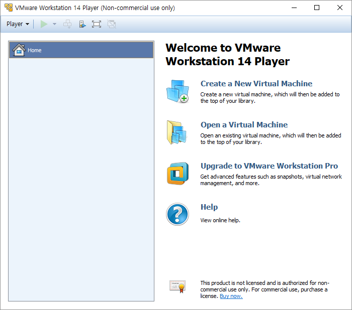Viewport: 352px width, 310px height.
Task: Click the Unity mode toolbar icon
Action: pyautogui.click(x=112, y=24)
